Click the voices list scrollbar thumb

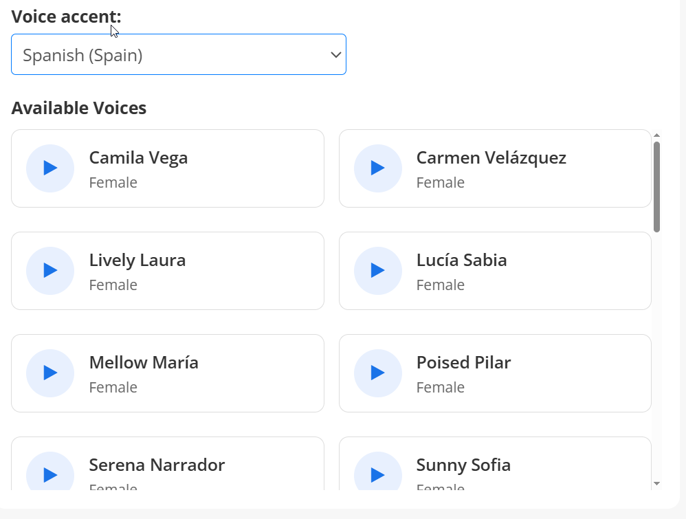[656, 186]
